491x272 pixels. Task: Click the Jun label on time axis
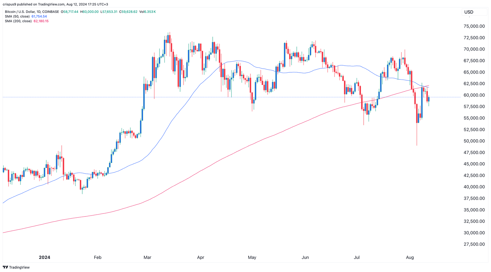(x=305, y=257)
